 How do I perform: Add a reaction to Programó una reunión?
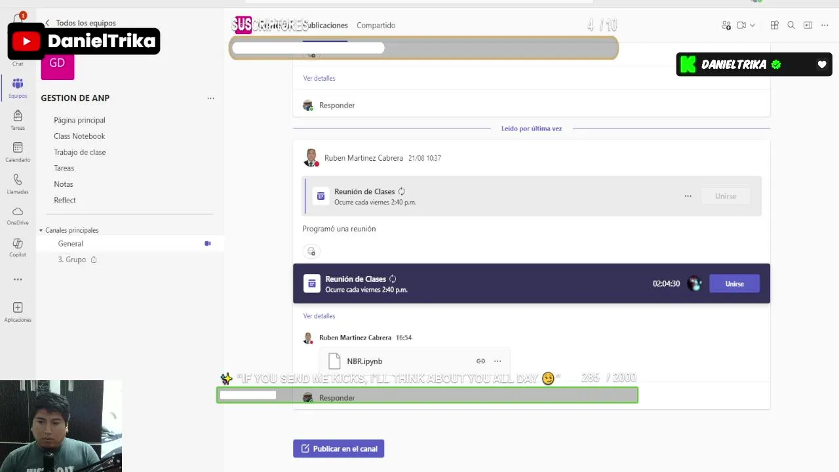pos(311,251)
